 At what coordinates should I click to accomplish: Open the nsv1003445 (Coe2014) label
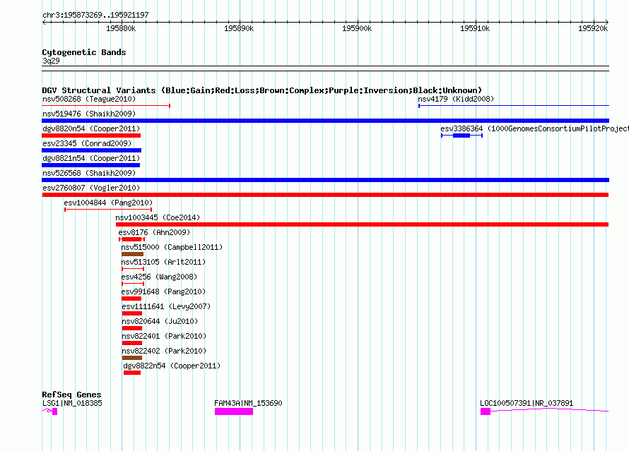pyautogui.click(x=158, y=217)
